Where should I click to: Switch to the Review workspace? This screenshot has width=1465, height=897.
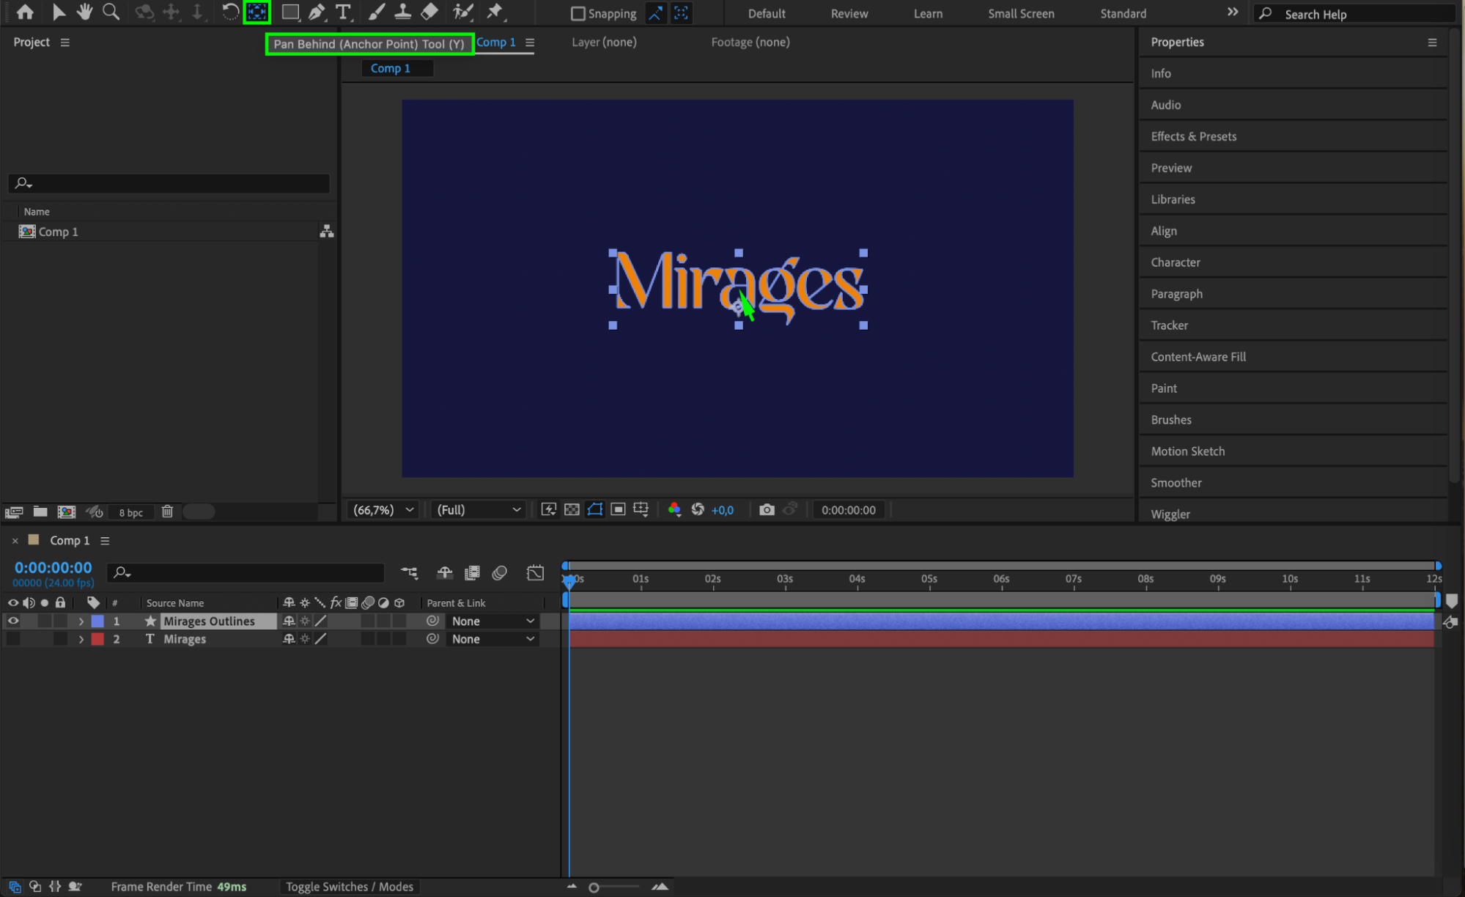tap(849, 13)
